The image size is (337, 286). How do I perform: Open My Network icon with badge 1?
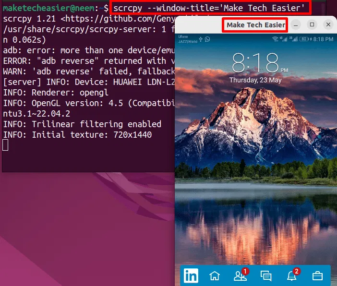point(241,275)
